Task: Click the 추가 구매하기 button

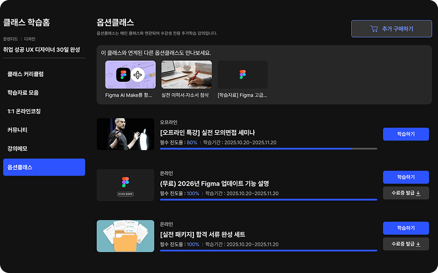Action: tap(391, 28)
